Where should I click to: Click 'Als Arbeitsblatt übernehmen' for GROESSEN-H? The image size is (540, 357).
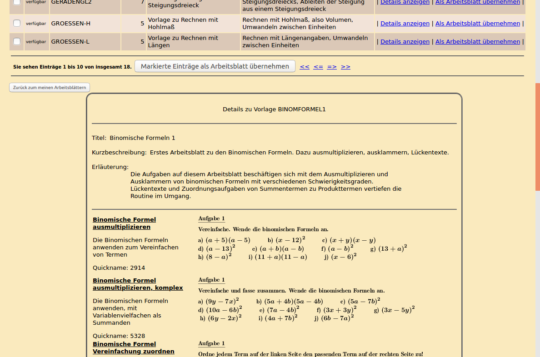(478, 24)
